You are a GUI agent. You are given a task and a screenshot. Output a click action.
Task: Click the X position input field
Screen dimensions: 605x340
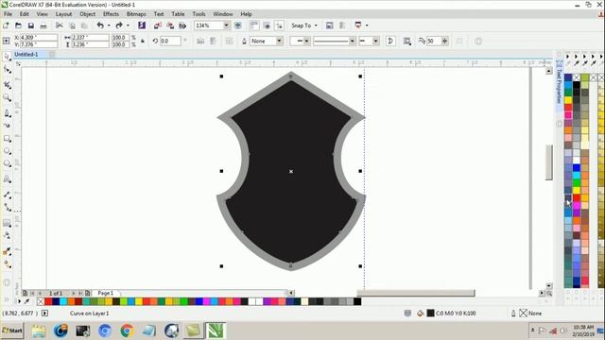coord(38,38)
